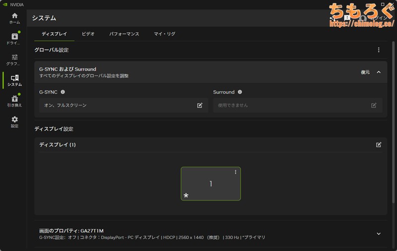Open three-dot menu on monitor 1 tile
The width and height of the screenshot is (397, 251).
coord(236,172)
